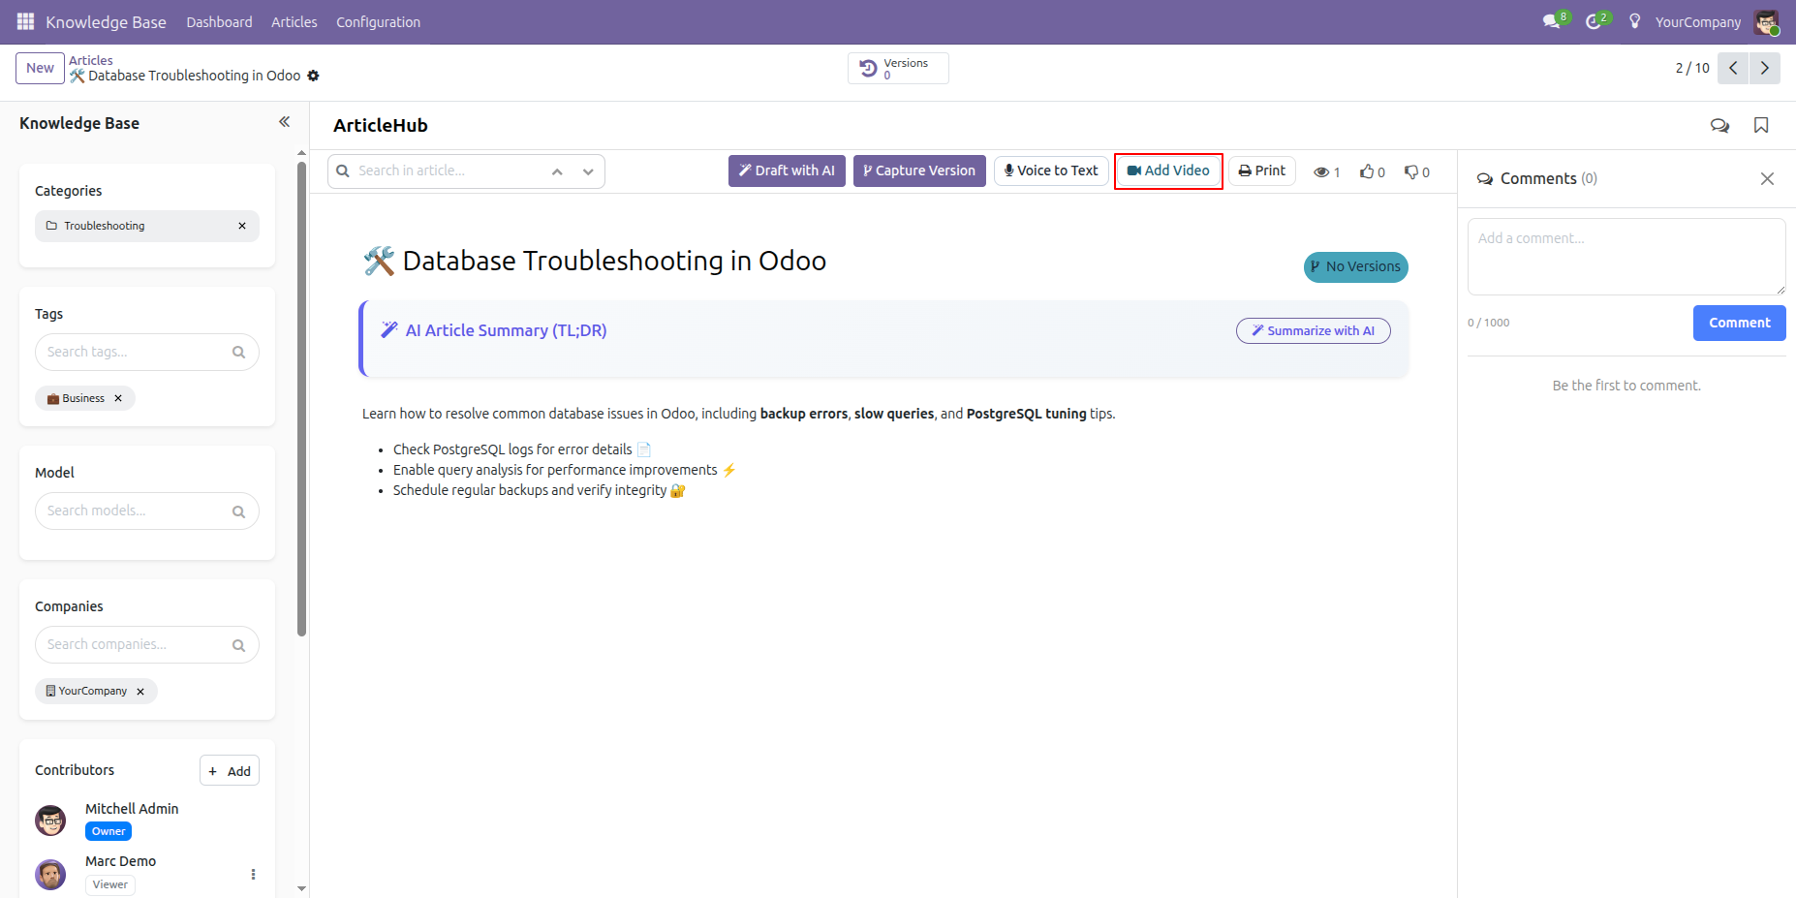Click Add Video button
Viewport: 1796px width, 898px height.
1168,170
